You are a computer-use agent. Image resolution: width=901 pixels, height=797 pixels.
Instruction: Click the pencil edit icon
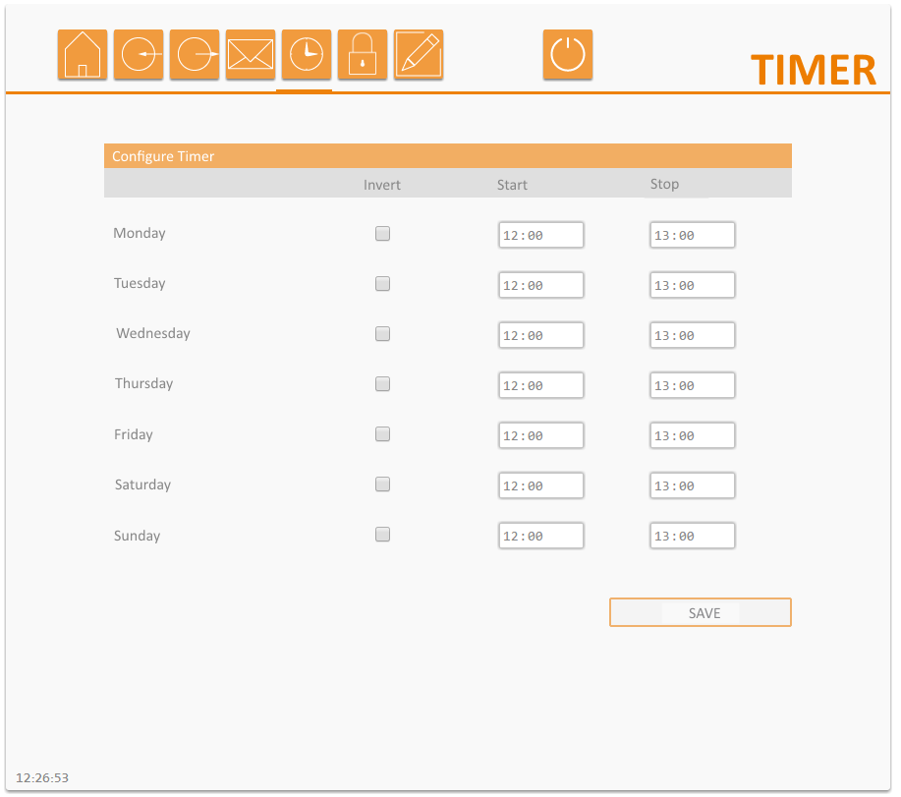click(x=419, y=55)
